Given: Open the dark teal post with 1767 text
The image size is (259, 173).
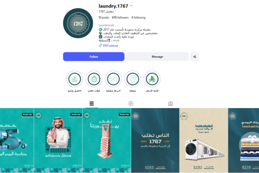Looking at the screenshot, I should coord(155,141).
